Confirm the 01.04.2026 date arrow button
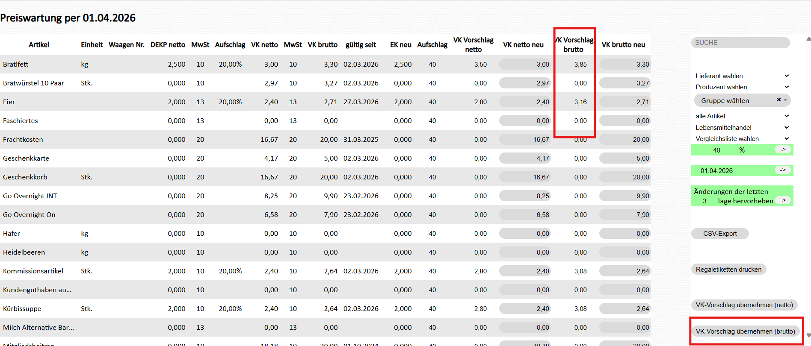The width and height of the screenshot is (811, 346). [783, 170]
